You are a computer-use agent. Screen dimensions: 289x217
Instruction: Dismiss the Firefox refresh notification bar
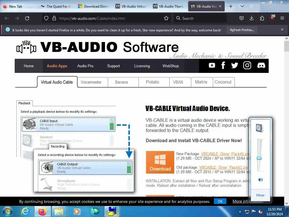282,29
